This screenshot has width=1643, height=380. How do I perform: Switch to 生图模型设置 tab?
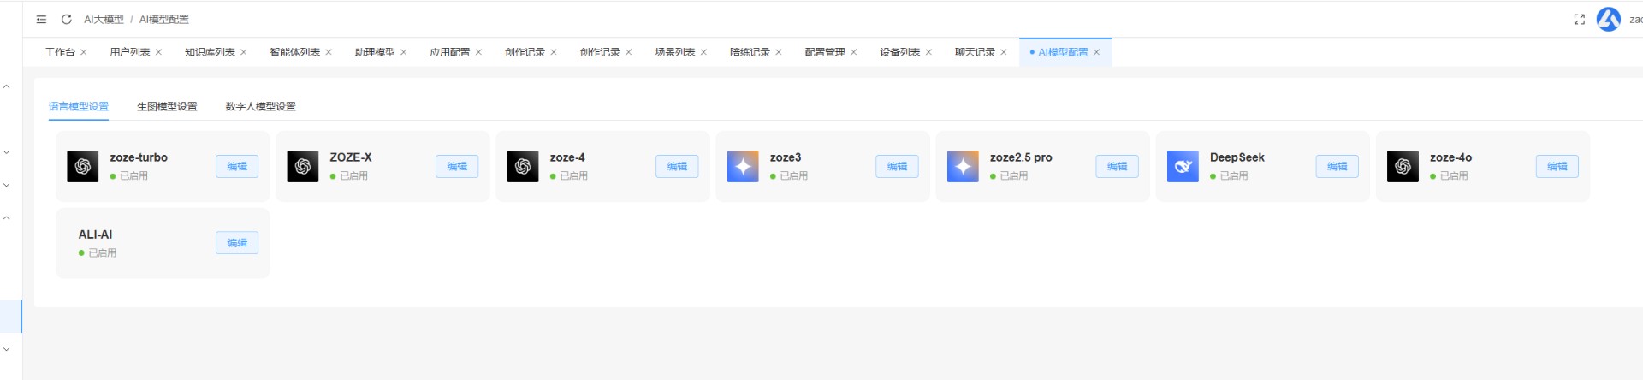(x=167, y=106)
